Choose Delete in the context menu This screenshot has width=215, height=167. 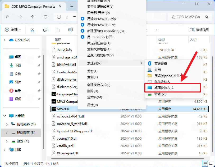[93, 91]
